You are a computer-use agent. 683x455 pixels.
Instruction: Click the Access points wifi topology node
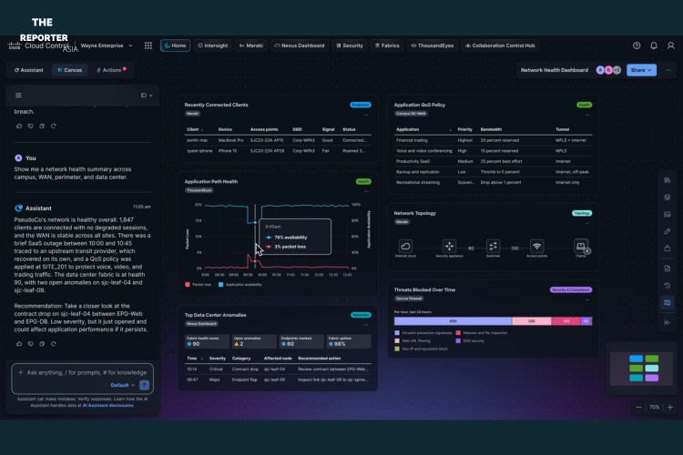(x=536, y=246)
